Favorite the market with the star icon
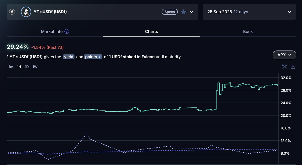Viewport: 302px width, 165px height. (183, 12)
